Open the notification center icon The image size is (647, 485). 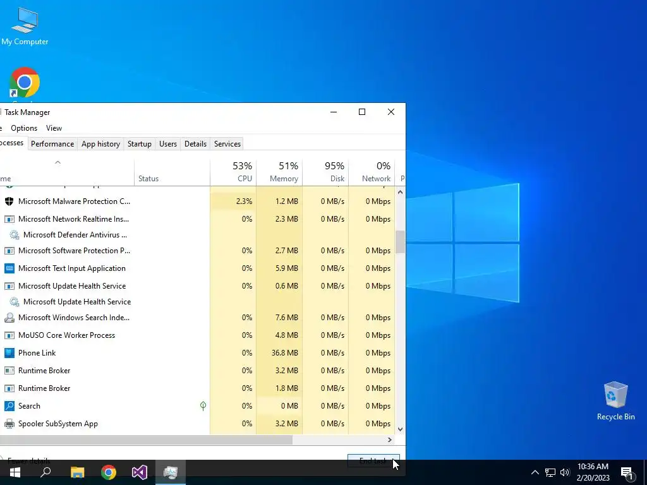[627, 474]
